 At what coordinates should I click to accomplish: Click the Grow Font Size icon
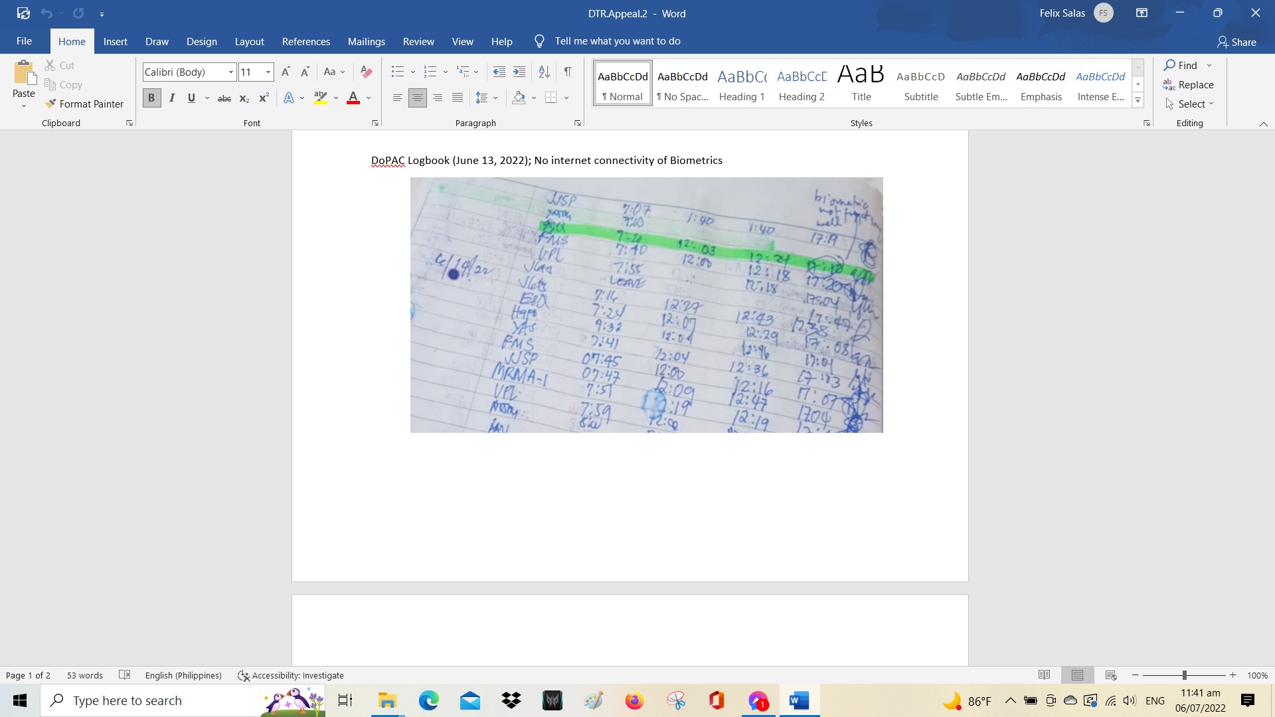click(286, 72)
